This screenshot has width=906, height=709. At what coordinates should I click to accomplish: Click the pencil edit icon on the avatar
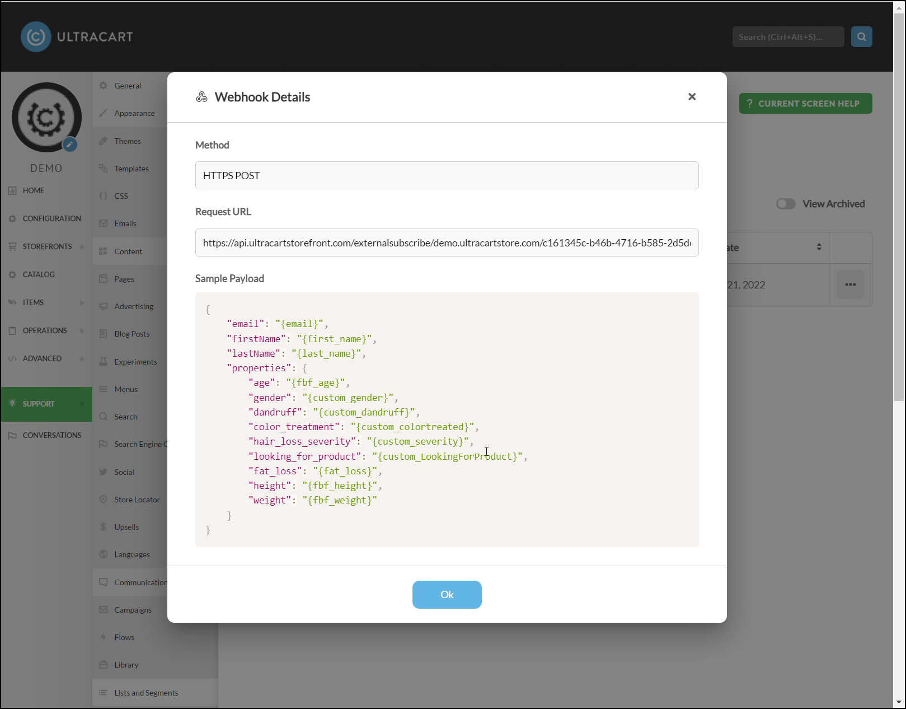click(x=69, y=144)
